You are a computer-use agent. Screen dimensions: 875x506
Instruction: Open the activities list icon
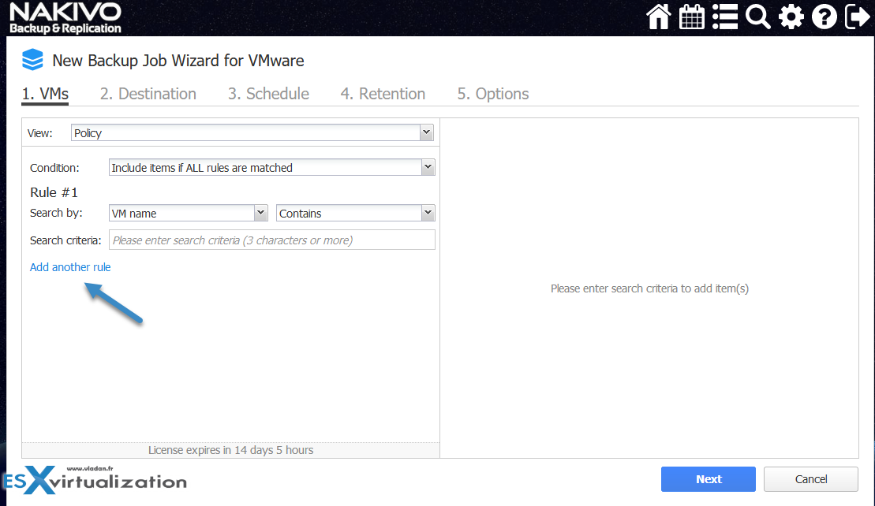point(725,17)
